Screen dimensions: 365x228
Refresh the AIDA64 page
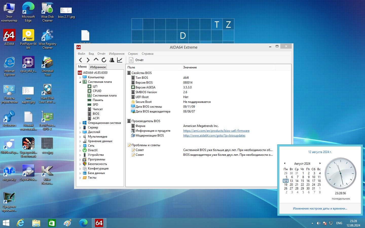pyautogui.click(x=104, y=60)
